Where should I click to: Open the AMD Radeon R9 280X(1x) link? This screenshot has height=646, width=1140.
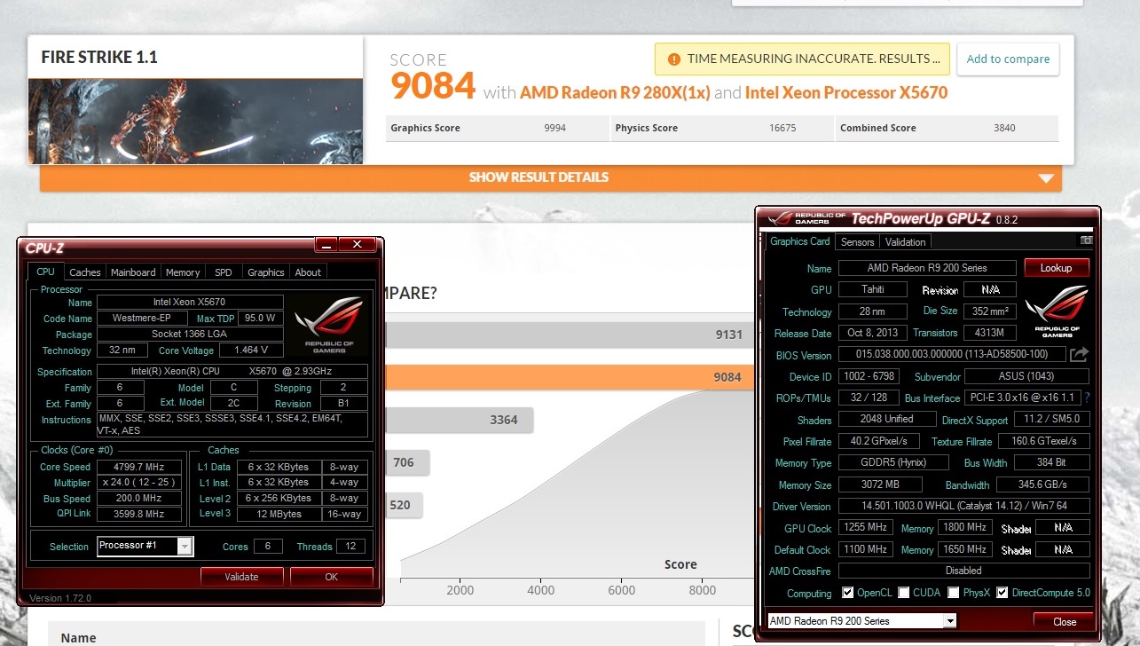coord(615,92)
